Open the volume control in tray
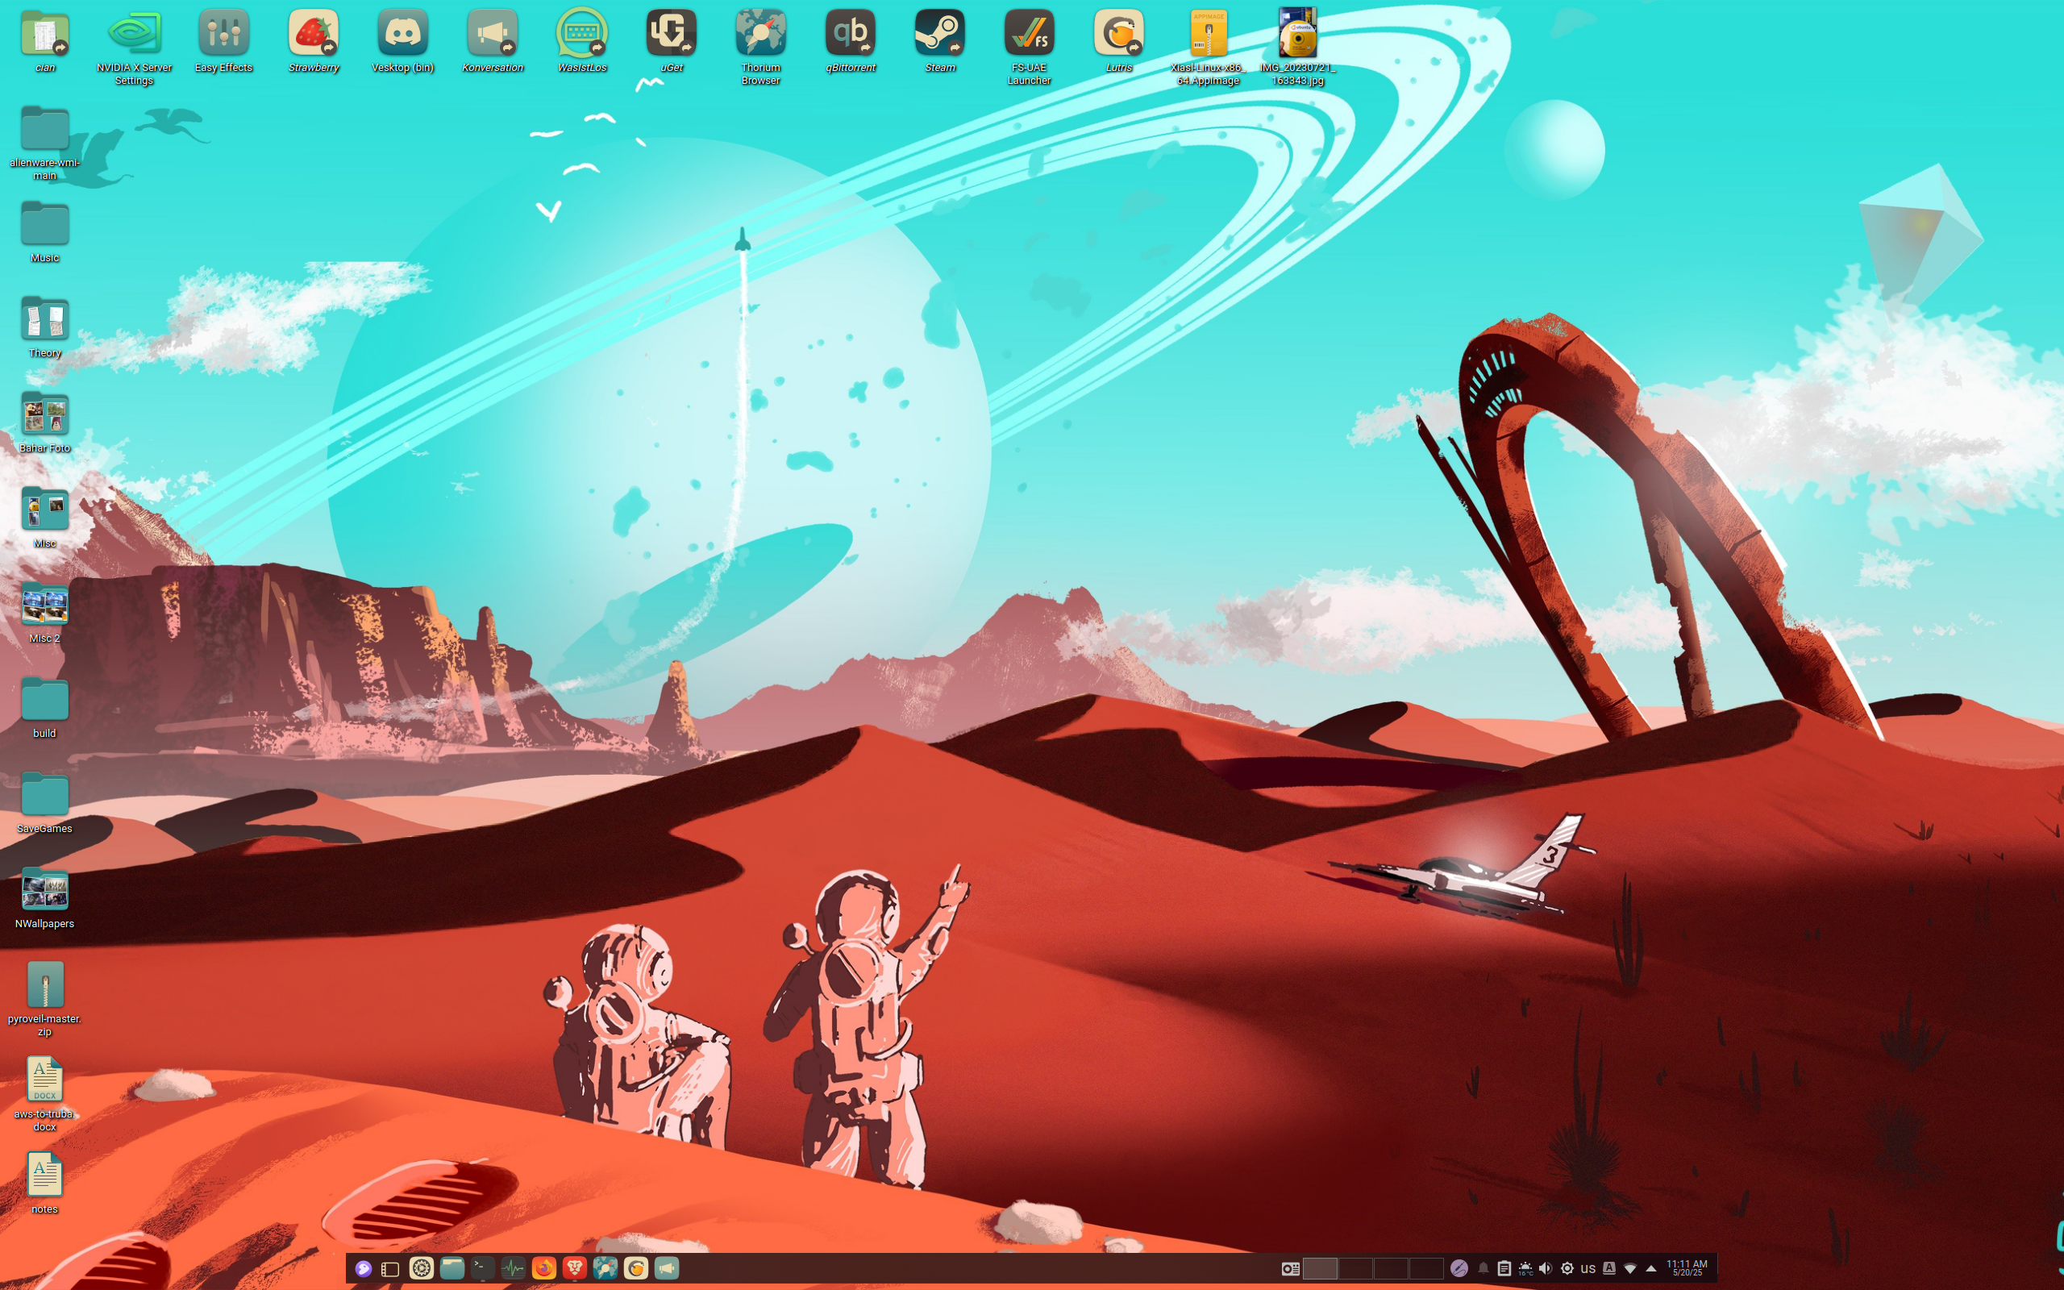This screenshot has height=1290, width=2064. [x=1546, y=1269]
